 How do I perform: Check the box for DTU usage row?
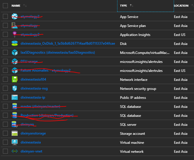coord(5,61)
